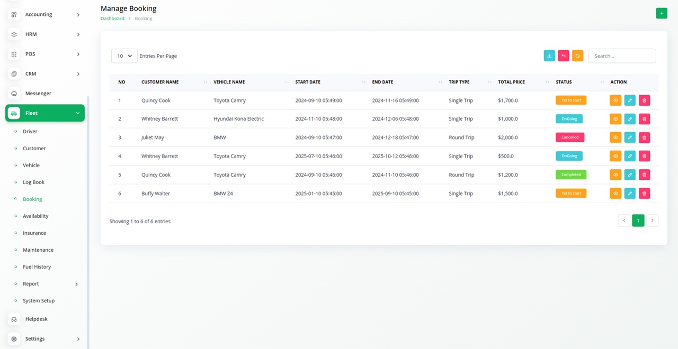Collapse the Fleet menu chevron
The width and height of the screenshot is (678, 349).
click(78, 113)
